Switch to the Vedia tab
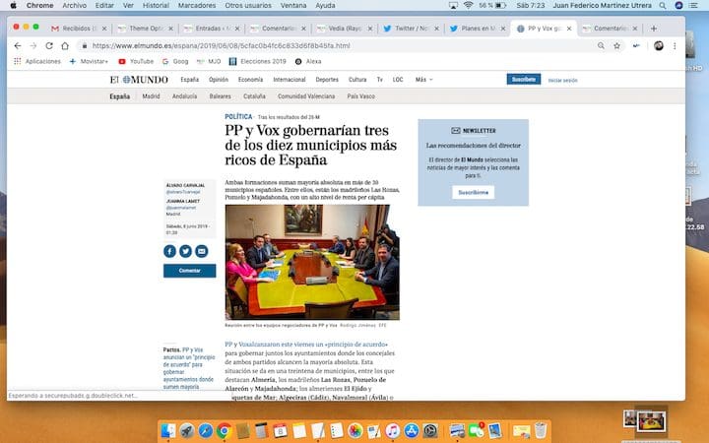 pyautogui.click(x=344, y=29)
